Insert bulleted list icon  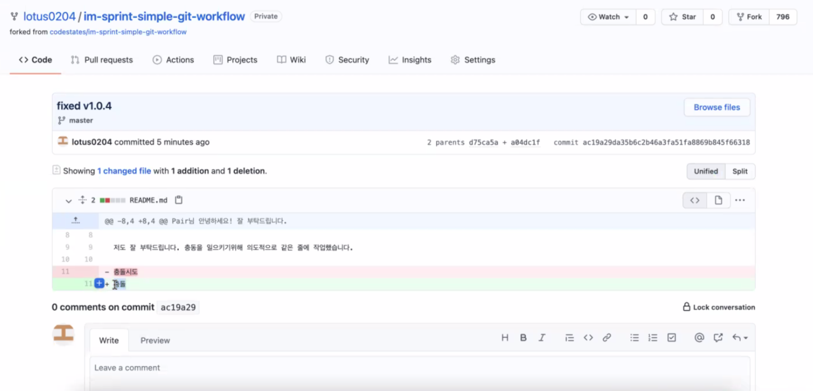(x=635, y=338)
